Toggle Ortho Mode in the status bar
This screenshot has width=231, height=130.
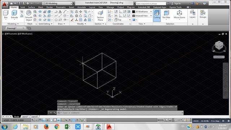click(44, 120)
